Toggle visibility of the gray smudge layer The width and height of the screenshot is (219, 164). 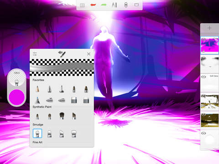[x=203, y=58]
